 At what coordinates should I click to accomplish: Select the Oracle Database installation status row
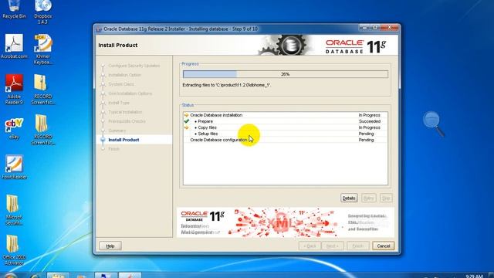point(286,115)
